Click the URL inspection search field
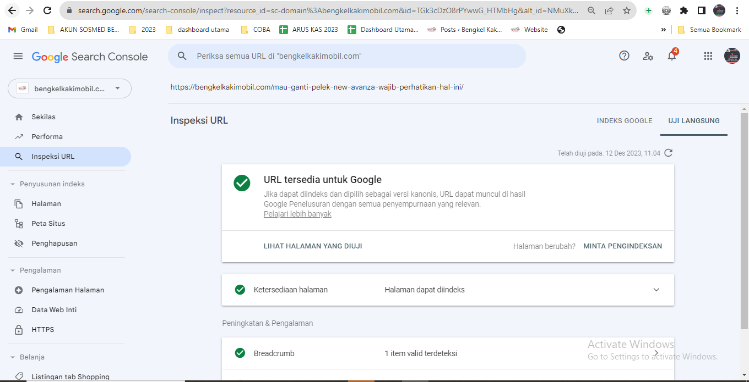 347,56
